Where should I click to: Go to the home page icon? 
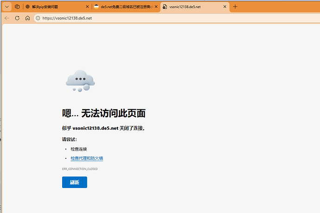pos(27,18)
